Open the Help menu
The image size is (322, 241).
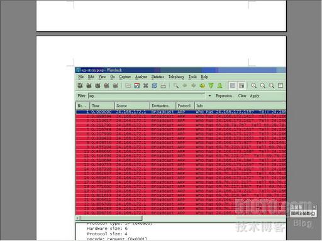204,77
